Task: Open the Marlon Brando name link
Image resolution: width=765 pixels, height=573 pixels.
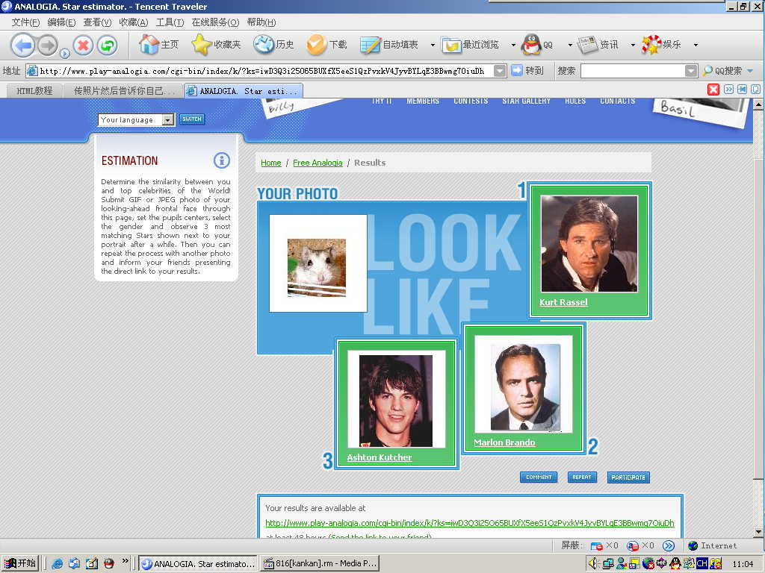Action: [504, 442]
